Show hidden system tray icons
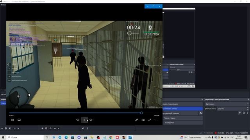Viewport: 250px width, 140px height. [x=206, y=137]
